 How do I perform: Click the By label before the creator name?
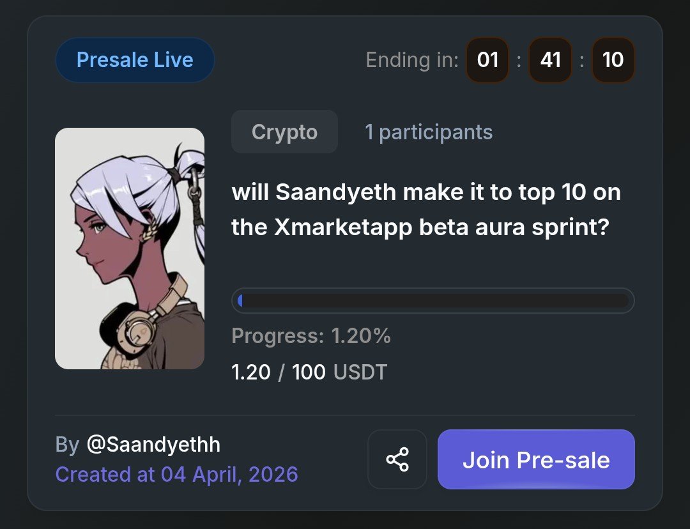[67, 445]
